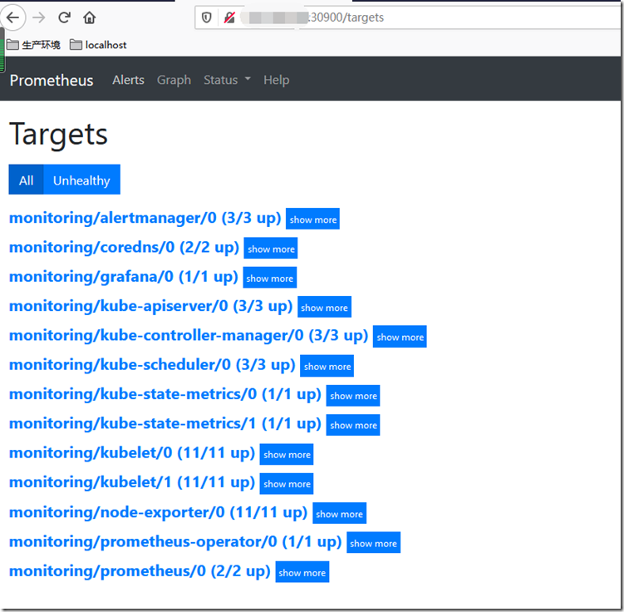This screenshot has height=612, width=624.
Task: Expand the Status dropdown menu
Action: [227, 80]
